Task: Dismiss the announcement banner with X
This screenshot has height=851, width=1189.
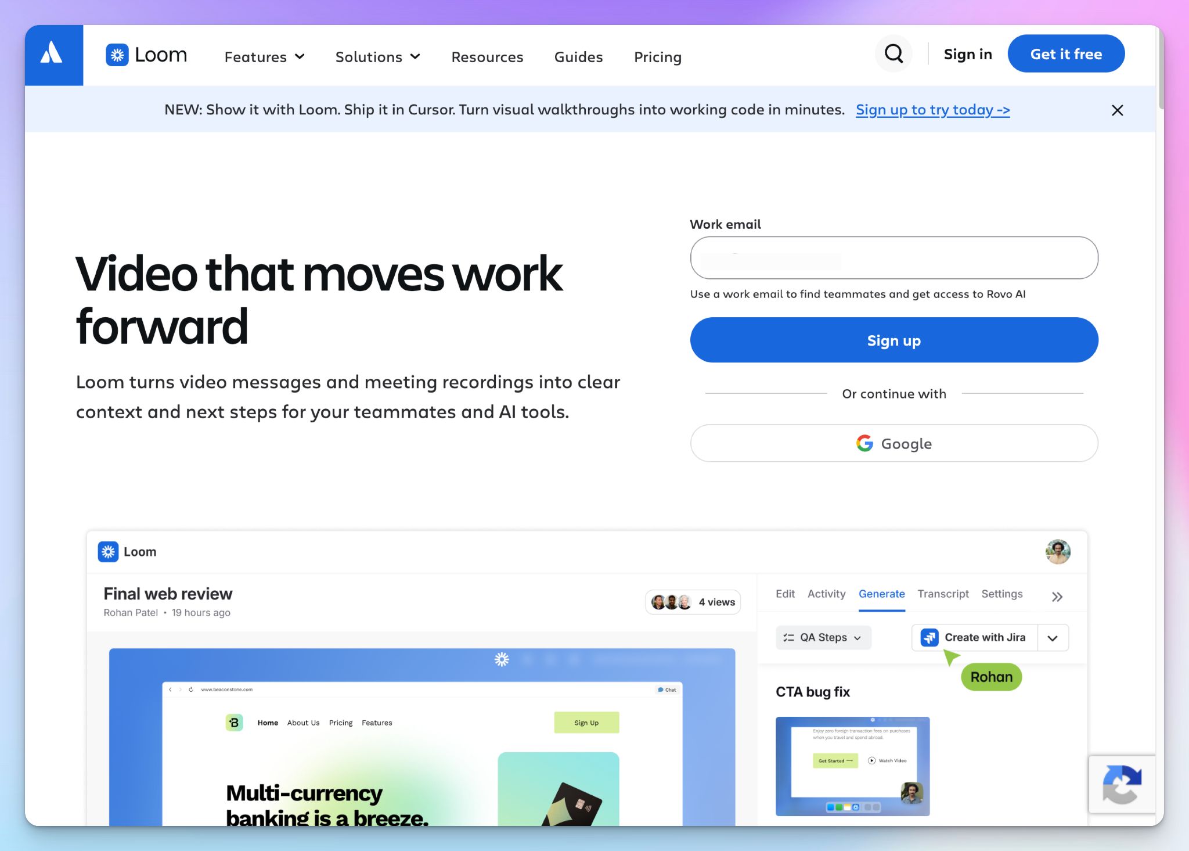Action: [1117, 110]
